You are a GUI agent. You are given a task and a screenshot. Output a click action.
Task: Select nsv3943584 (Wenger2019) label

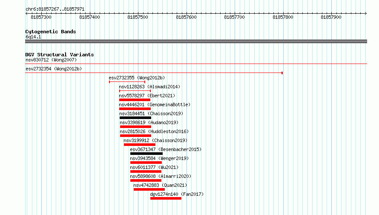click(x=159, y=158)
